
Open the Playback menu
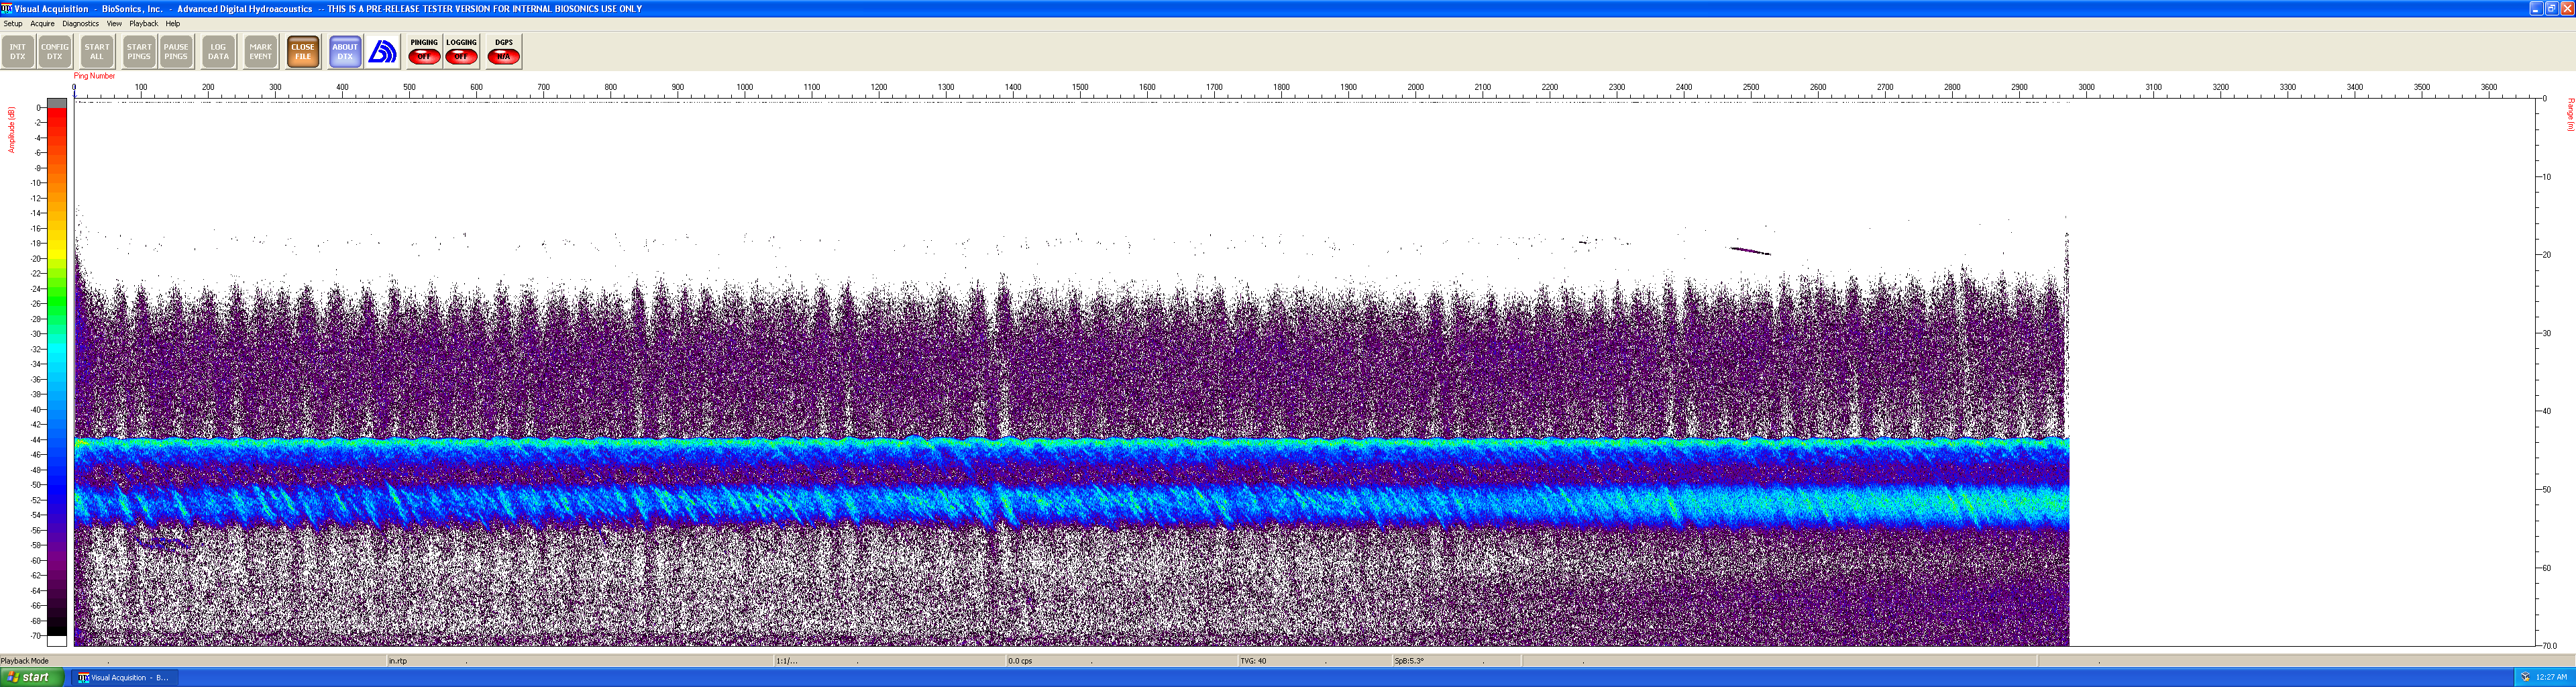tap(144, 24)
